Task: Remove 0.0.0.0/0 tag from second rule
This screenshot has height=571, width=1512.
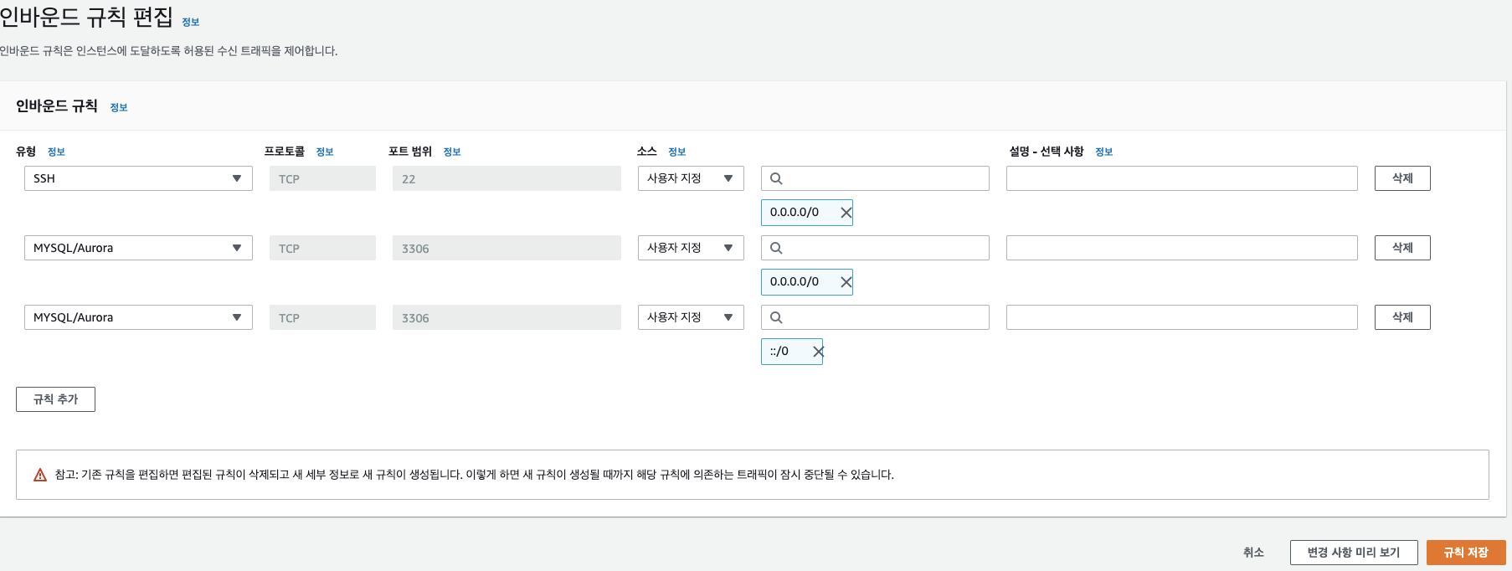Action: tap(846, 282)
